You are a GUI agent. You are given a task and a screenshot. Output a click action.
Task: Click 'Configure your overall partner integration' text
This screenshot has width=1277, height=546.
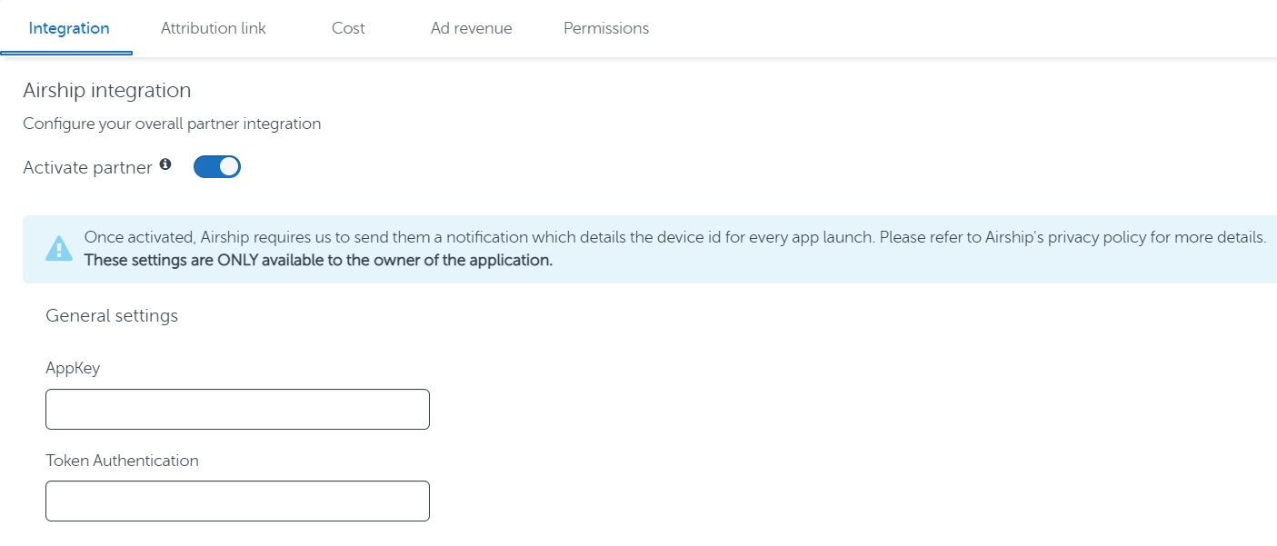coord(172,124)
